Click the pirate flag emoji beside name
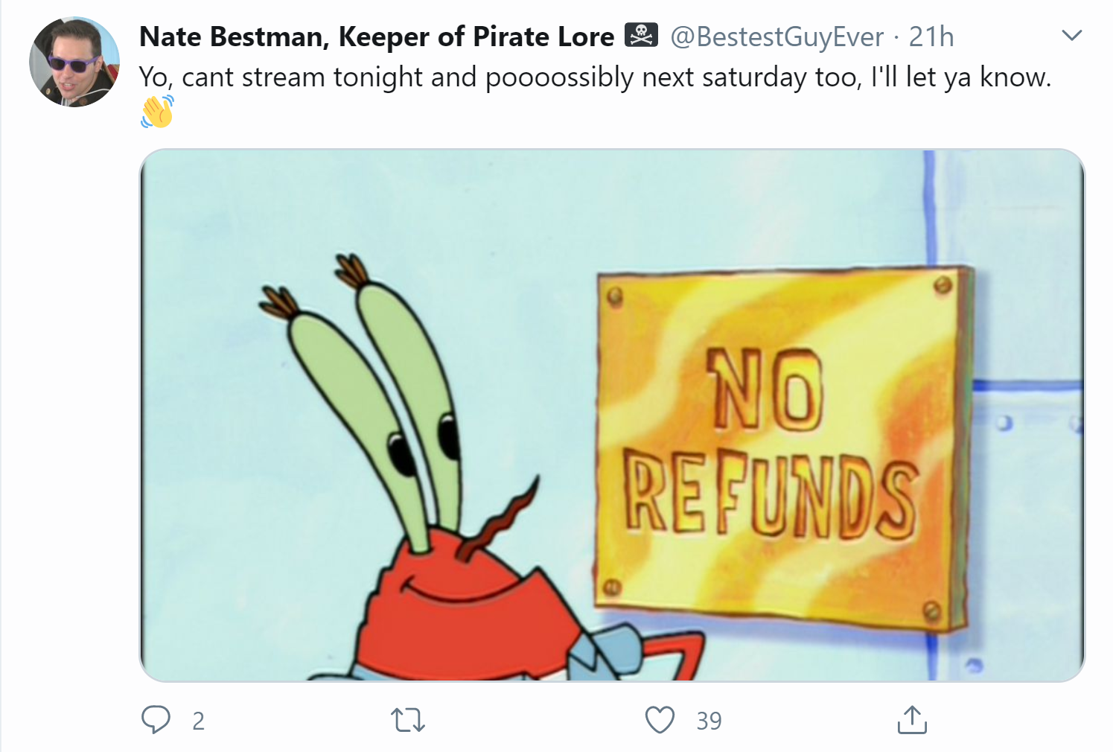Screen dimensions: 1113x752 (x=641, y=36)
